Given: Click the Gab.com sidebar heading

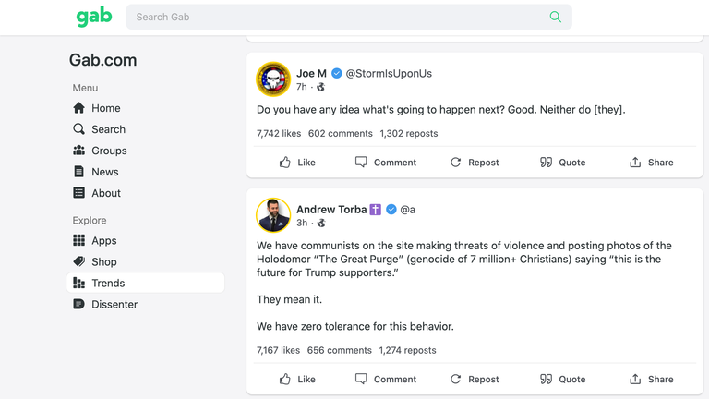Looking at the screenshot, I should click(102, 60).
